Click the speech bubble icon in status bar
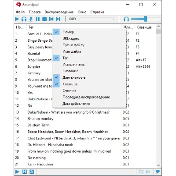Screen dimensions: 176x176 click(158, 172)
